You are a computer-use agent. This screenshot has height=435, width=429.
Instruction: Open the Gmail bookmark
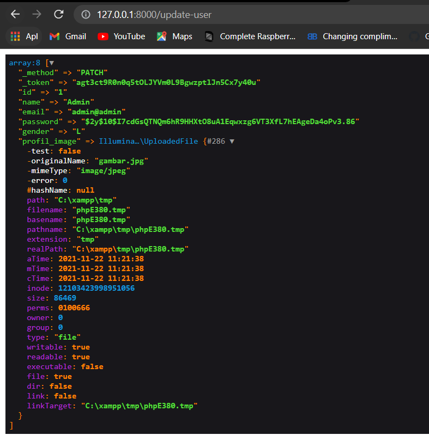coord(68,36)
